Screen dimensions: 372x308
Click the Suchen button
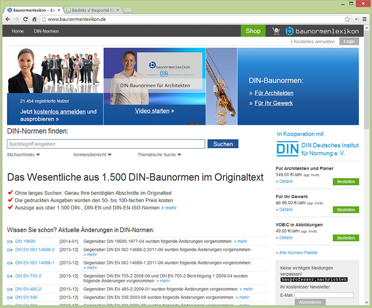click(x=223, y=144)
